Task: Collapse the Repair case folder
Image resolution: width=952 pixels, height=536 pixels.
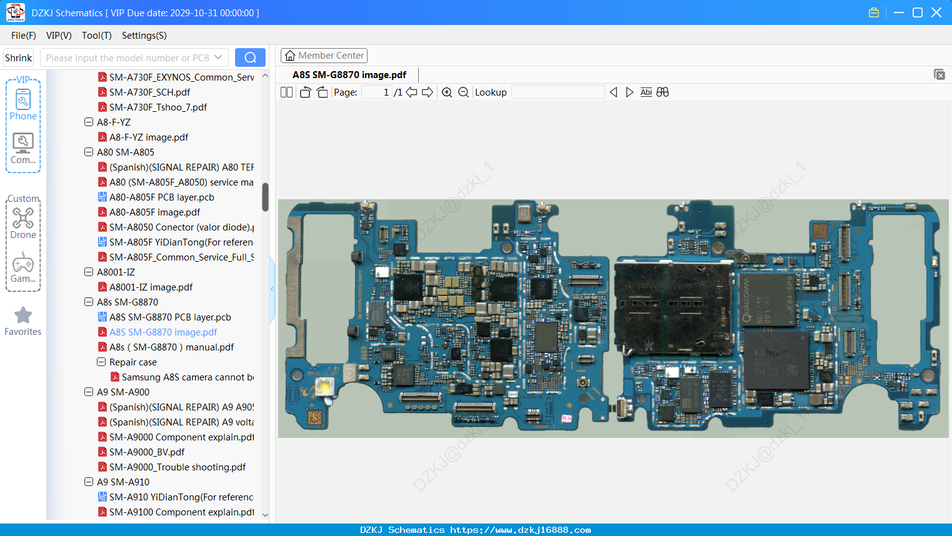Action: [101, 362]
